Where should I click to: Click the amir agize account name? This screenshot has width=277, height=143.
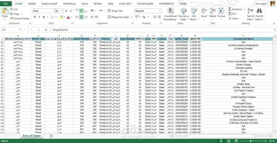click(261, 4)
